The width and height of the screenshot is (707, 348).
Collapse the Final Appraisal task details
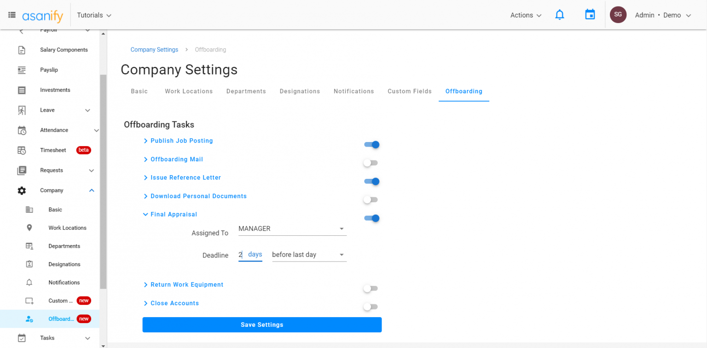(173, 214)
